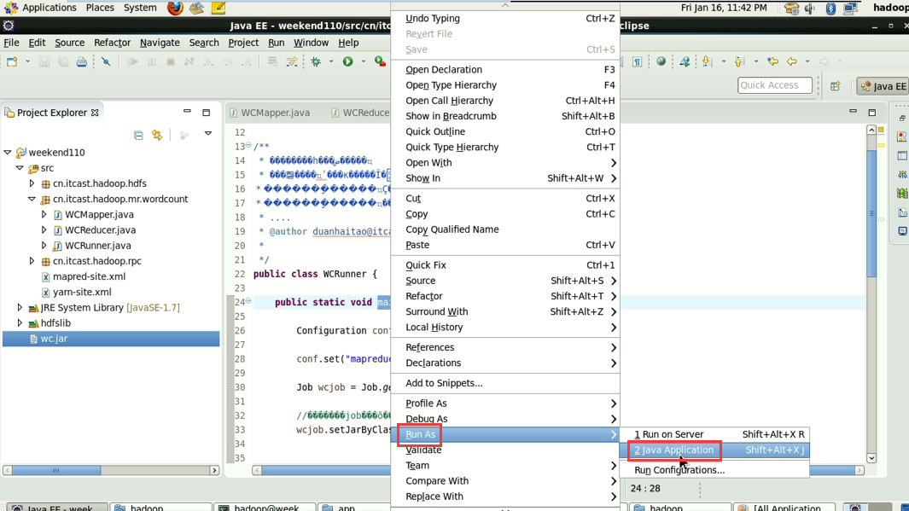Open the Debug As submenu

click(x=505, y=419)
